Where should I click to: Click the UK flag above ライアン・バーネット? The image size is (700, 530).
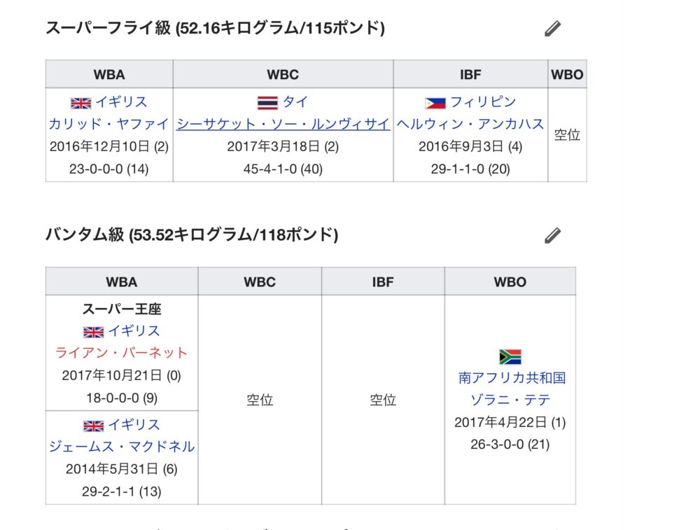(x=93, y=332)
